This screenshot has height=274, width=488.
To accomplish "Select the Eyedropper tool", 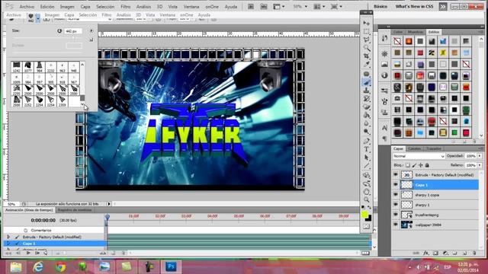I will [x=367, y=64].
